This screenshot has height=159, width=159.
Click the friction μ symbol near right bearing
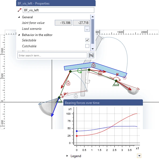tap(117, 74)
